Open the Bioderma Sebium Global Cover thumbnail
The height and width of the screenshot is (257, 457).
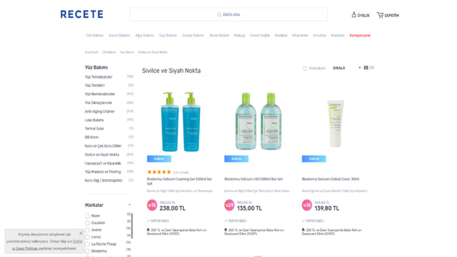(336, 123)
